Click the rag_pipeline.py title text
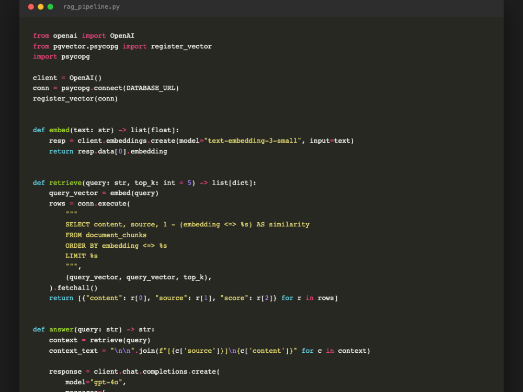 click(92, 7)
